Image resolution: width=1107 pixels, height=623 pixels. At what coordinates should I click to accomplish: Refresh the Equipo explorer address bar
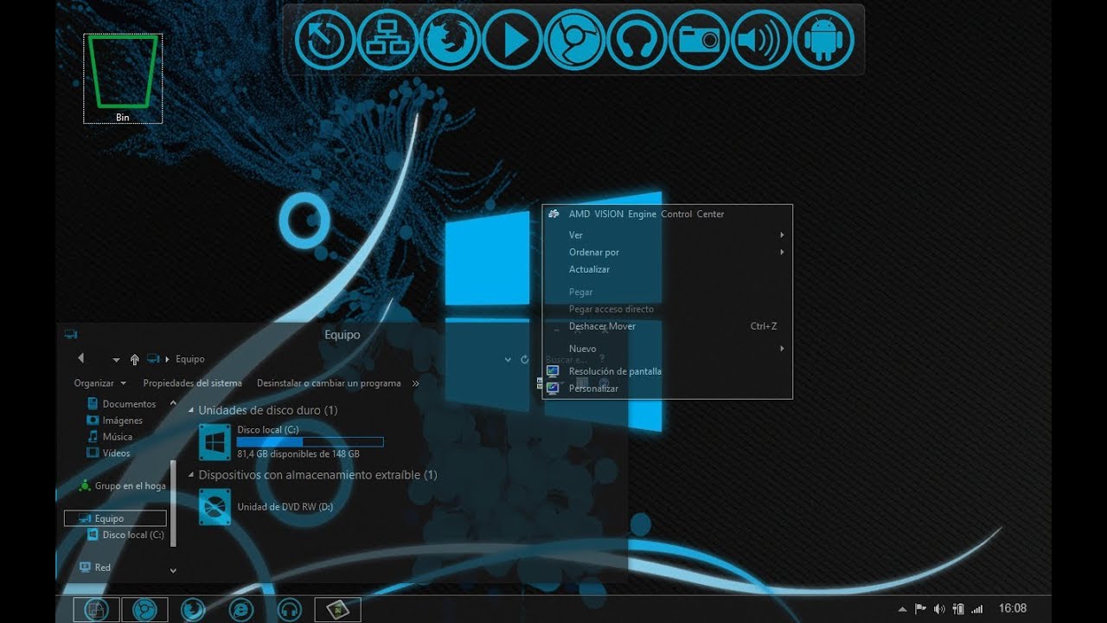click(524, 359)
